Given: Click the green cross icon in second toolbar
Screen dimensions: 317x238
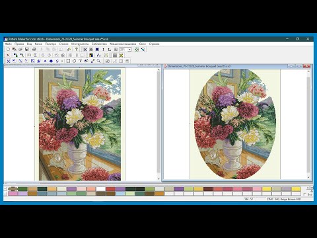Looking at the screenshot, I should (121, 55).
